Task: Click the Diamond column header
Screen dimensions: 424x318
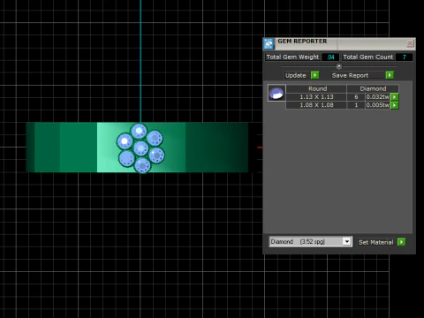Action: pos(373,88)
